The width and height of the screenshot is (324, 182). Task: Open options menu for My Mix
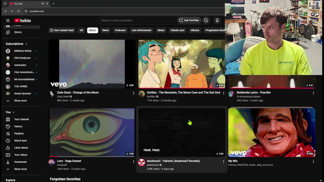coord(313,162)
